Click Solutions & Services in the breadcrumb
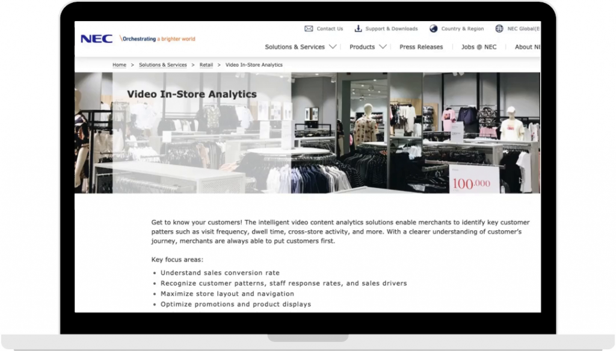 tap(162, 65)
